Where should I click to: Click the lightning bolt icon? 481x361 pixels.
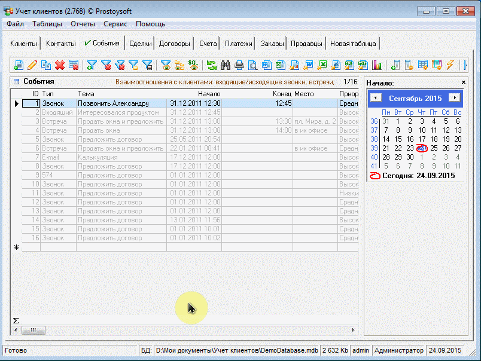pyautogui.click(x=450, y=65)
